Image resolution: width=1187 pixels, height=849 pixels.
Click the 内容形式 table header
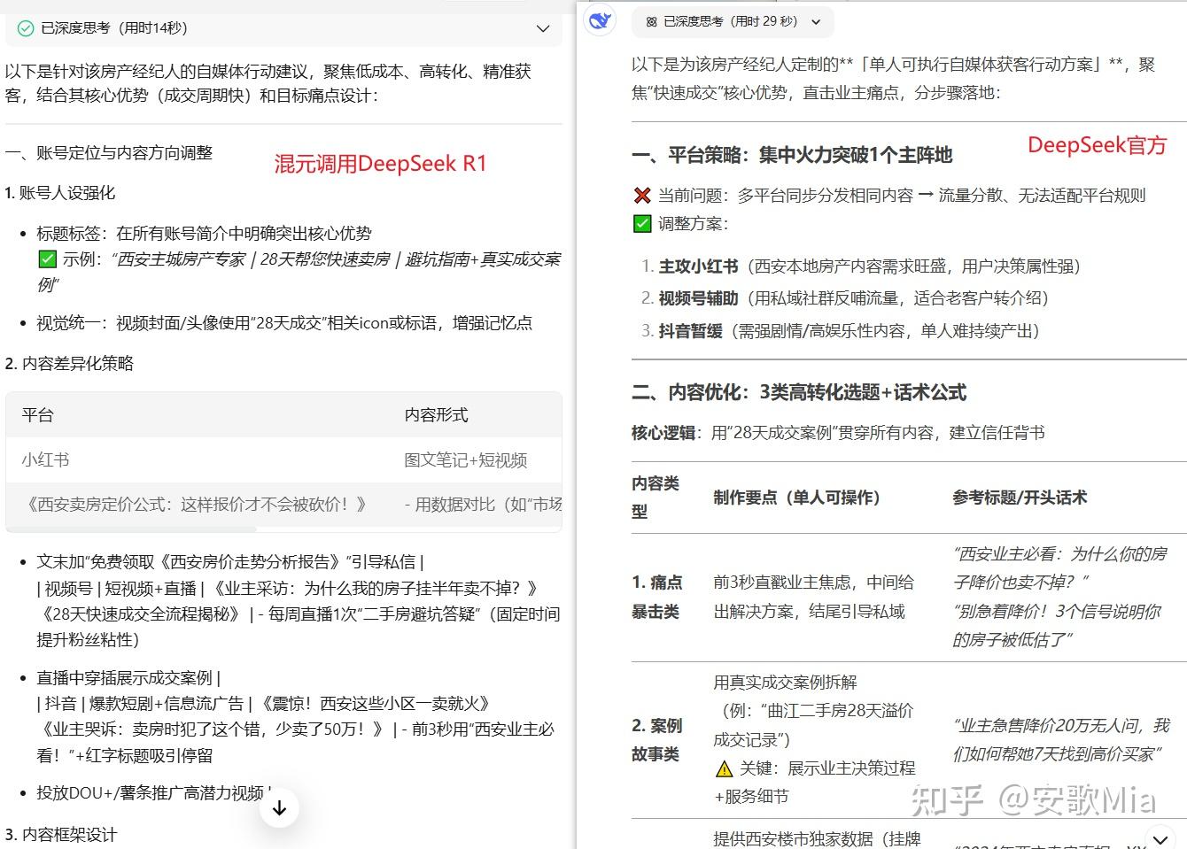click(436, 415)
